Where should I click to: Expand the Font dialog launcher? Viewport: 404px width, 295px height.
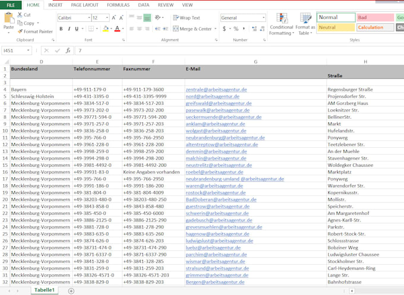click(124, 40)
